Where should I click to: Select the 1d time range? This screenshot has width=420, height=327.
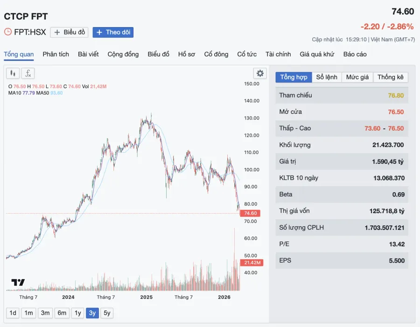(x=13, y=313)
